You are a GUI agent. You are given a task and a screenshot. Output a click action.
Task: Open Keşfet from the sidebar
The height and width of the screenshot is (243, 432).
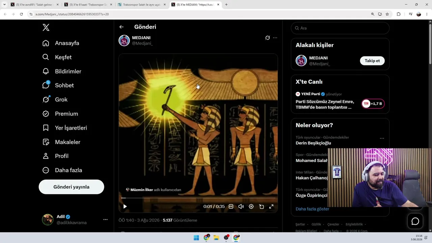point(57,57)
